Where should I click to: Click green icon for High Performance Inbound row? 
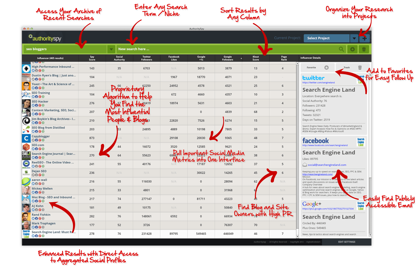[x=43, y=70]
